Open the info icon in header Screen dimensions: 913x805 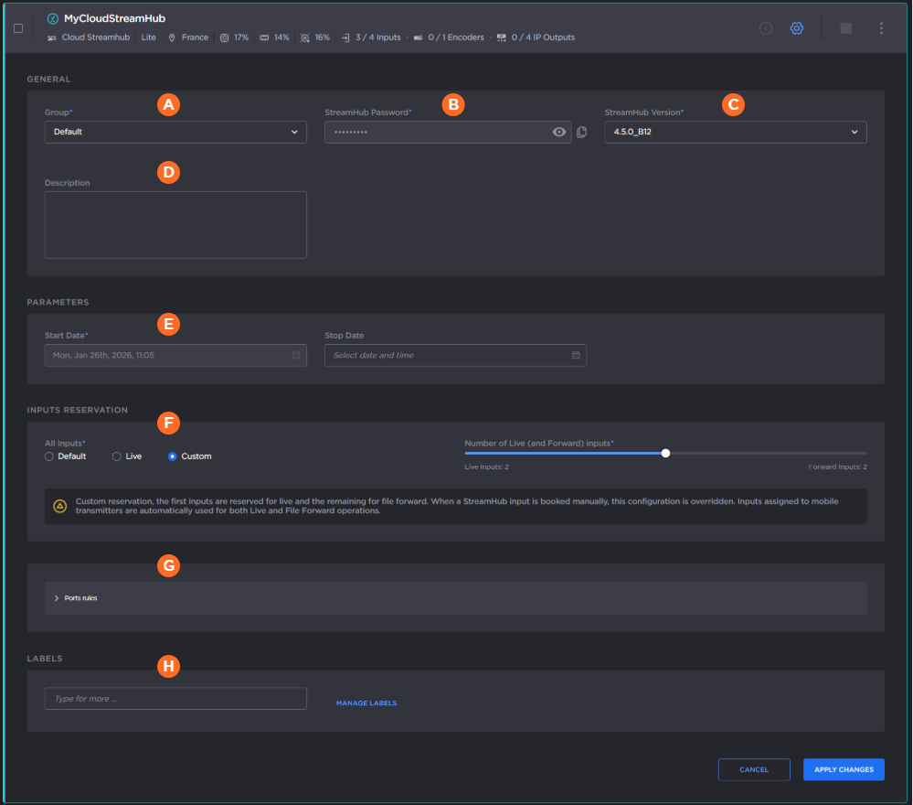point(766,28)
